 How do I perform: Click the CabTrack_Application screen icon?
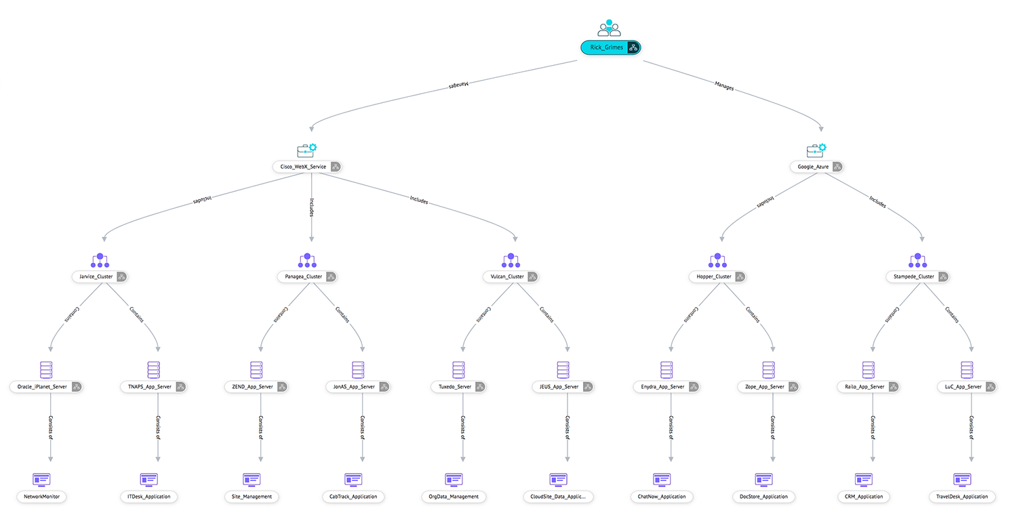353,480
